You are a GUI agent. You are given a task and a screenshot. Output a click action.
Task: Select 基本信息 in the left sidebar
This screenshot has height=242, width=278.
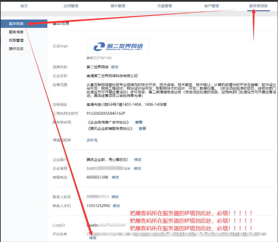[x=16, y=24]
